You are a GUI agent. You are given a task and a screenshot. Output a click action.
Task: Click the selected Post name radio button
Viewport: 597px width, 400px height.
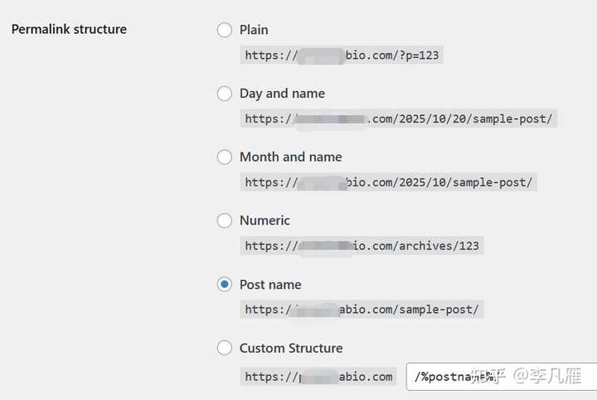point(224,284)
